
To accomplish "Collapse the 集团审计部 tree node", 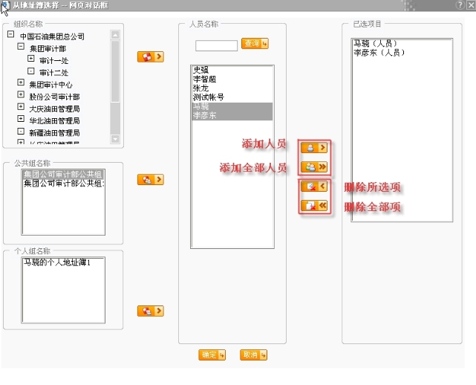I will point(22,47).
